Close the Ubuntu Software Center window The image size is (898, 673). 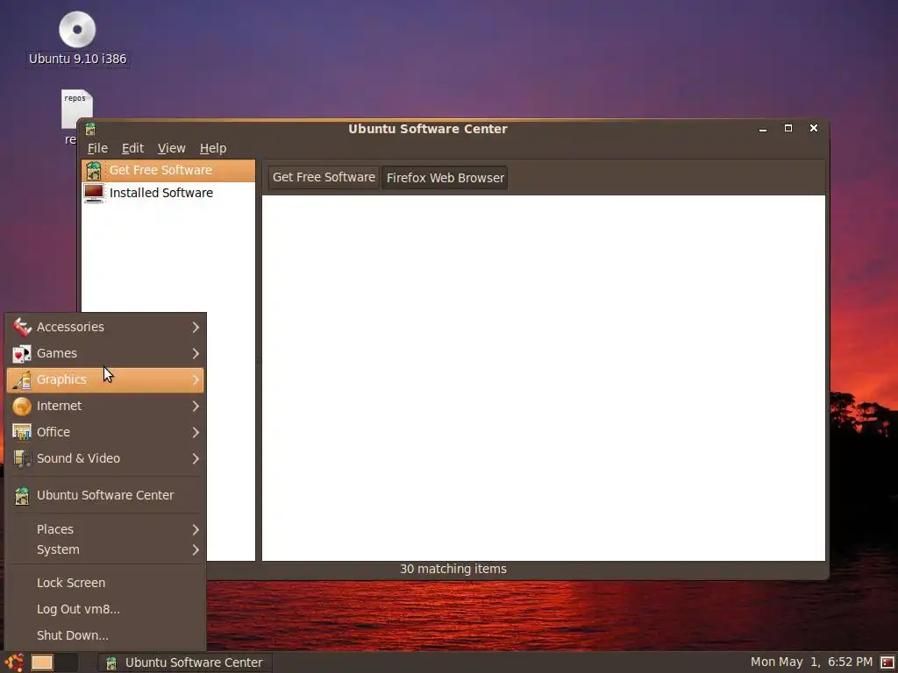point(814,128)
